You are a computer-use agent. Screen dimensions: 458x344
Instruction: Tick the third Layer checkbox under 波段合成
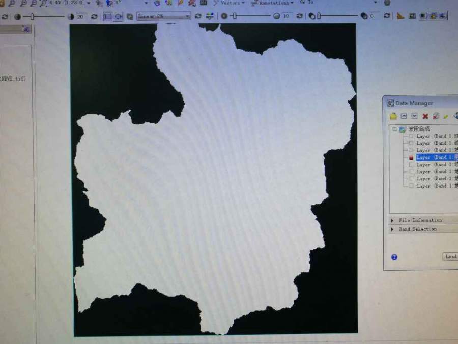[411, 150]
